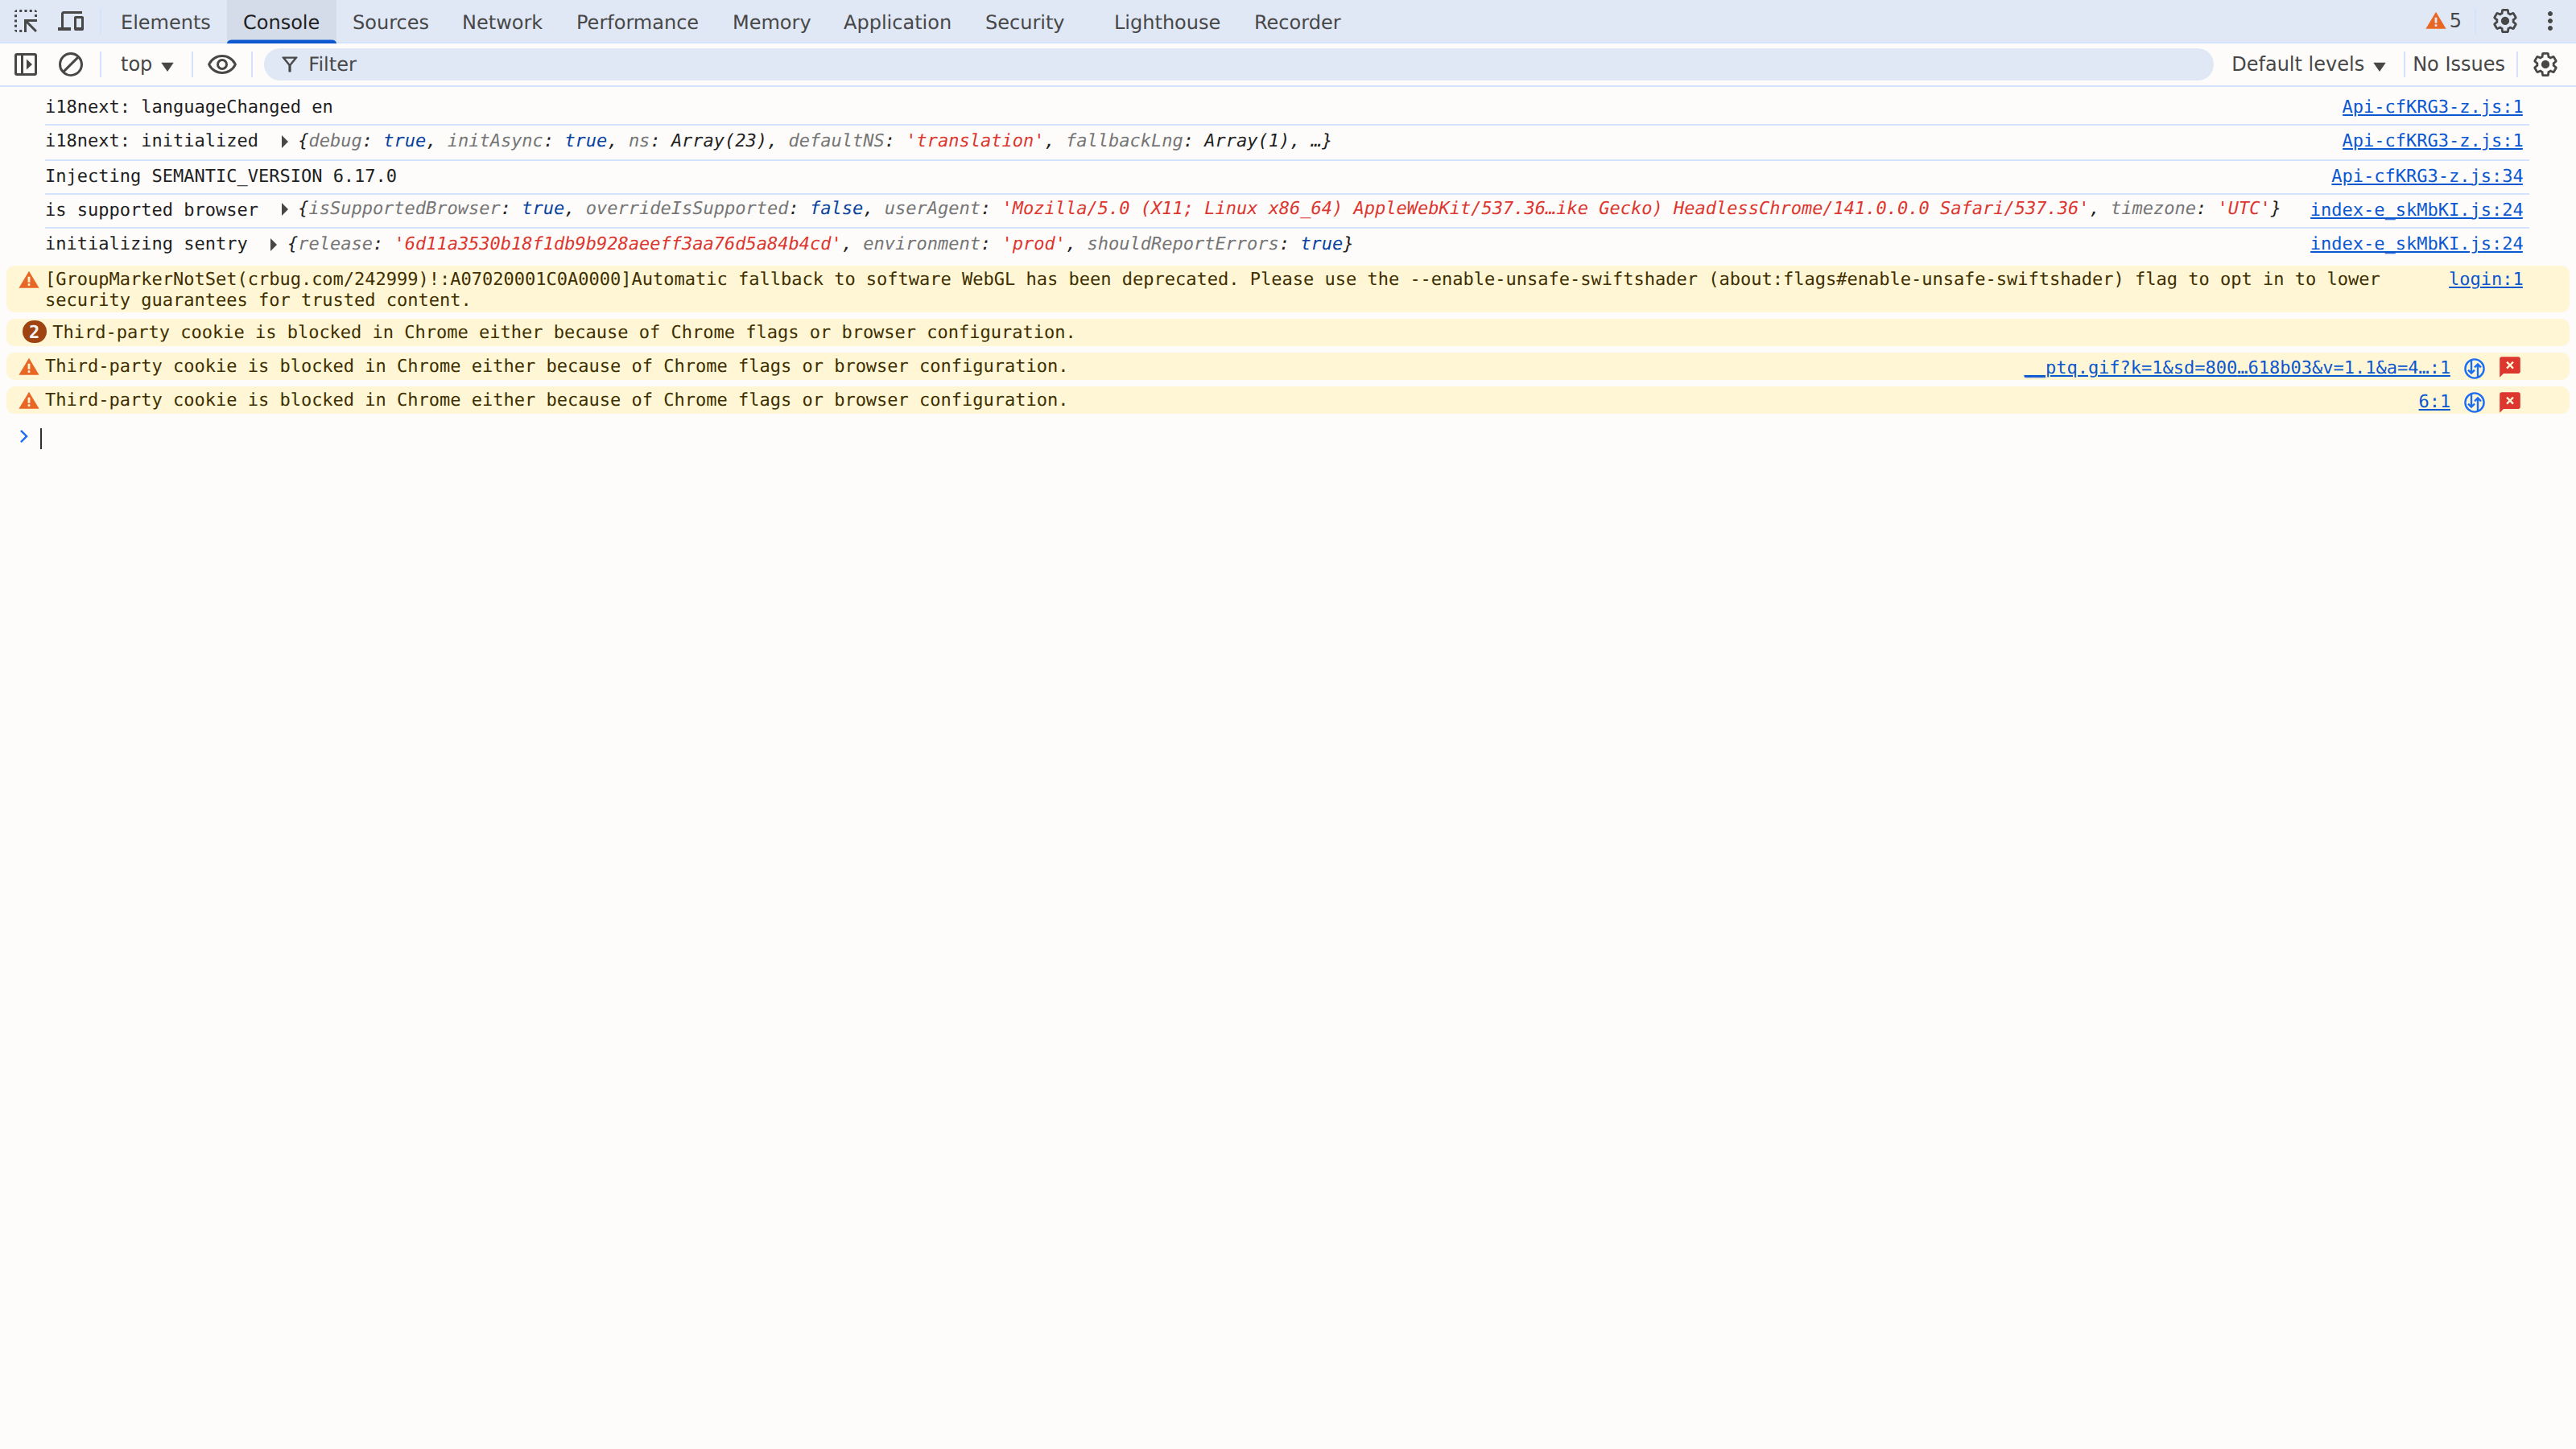Screen dimensions: 2576x1449
Task: Open the Network tab
Action: tap(502, 22)
